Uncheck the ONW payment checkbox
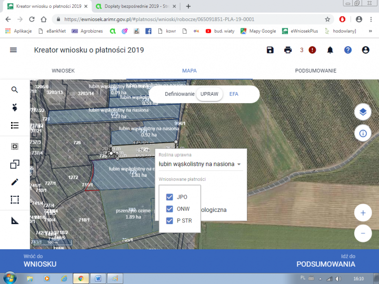 point(169,209)
